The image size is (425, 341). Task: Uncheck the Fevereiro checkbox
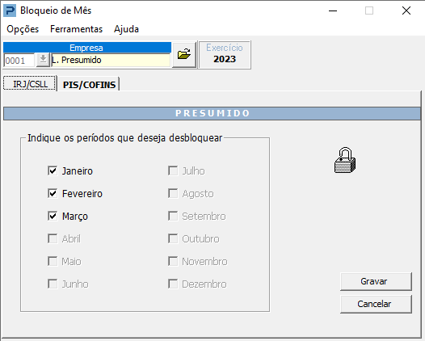click(x=53, y=194)
